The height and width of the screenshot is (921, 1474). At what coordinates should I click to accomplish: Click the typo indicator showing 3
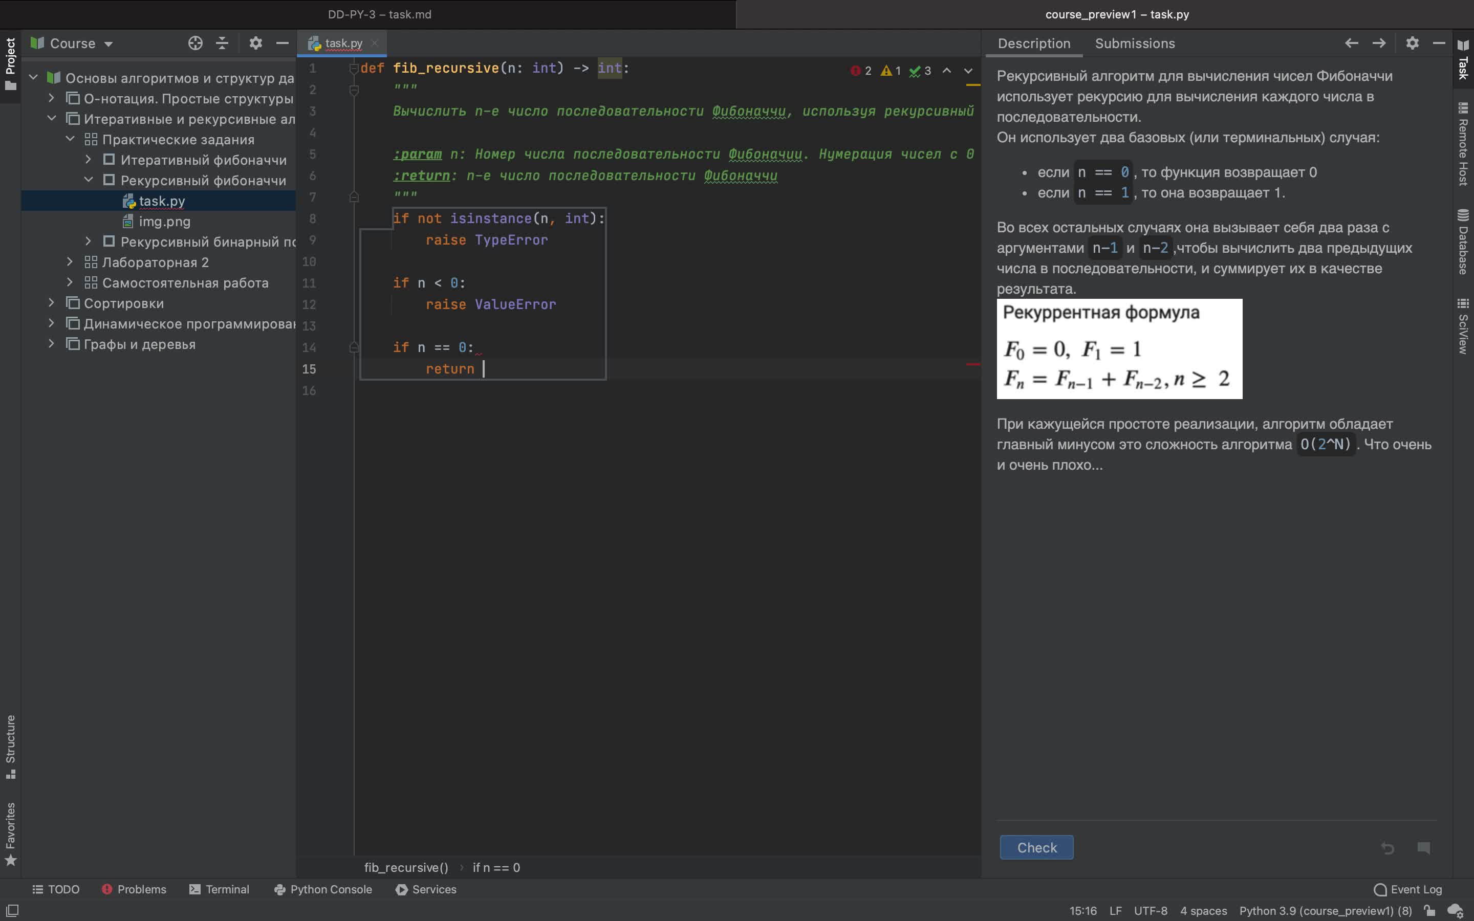tap(920, 71)
